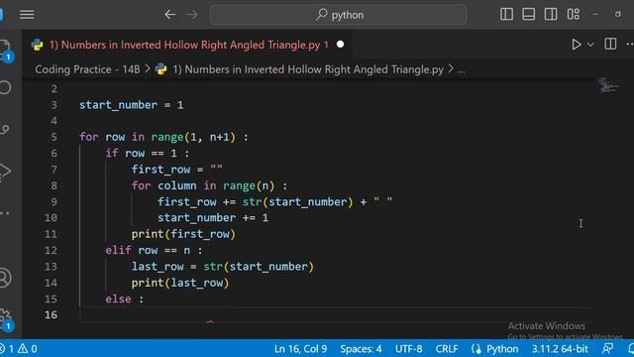Toggle the secondary side bar layout icon

(551, 14)
